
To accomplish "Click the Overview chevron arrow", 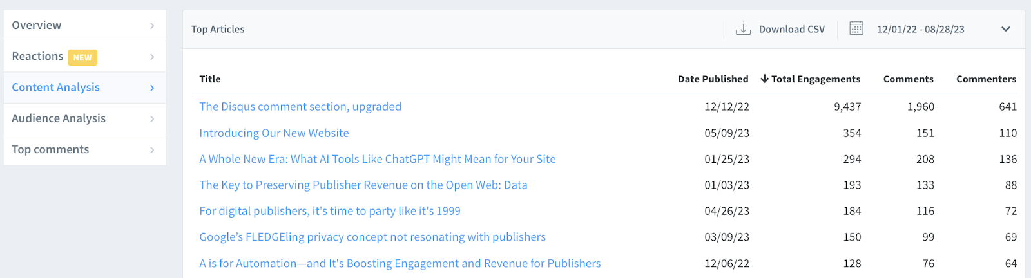I will coord(152,26).
